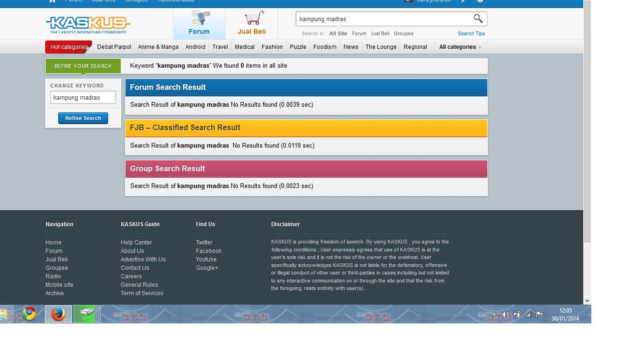The width and height of the screenshot is (642, 361).
Task: Go to home via the house icon
Action: pyautogui.click(x=52, y=1)
